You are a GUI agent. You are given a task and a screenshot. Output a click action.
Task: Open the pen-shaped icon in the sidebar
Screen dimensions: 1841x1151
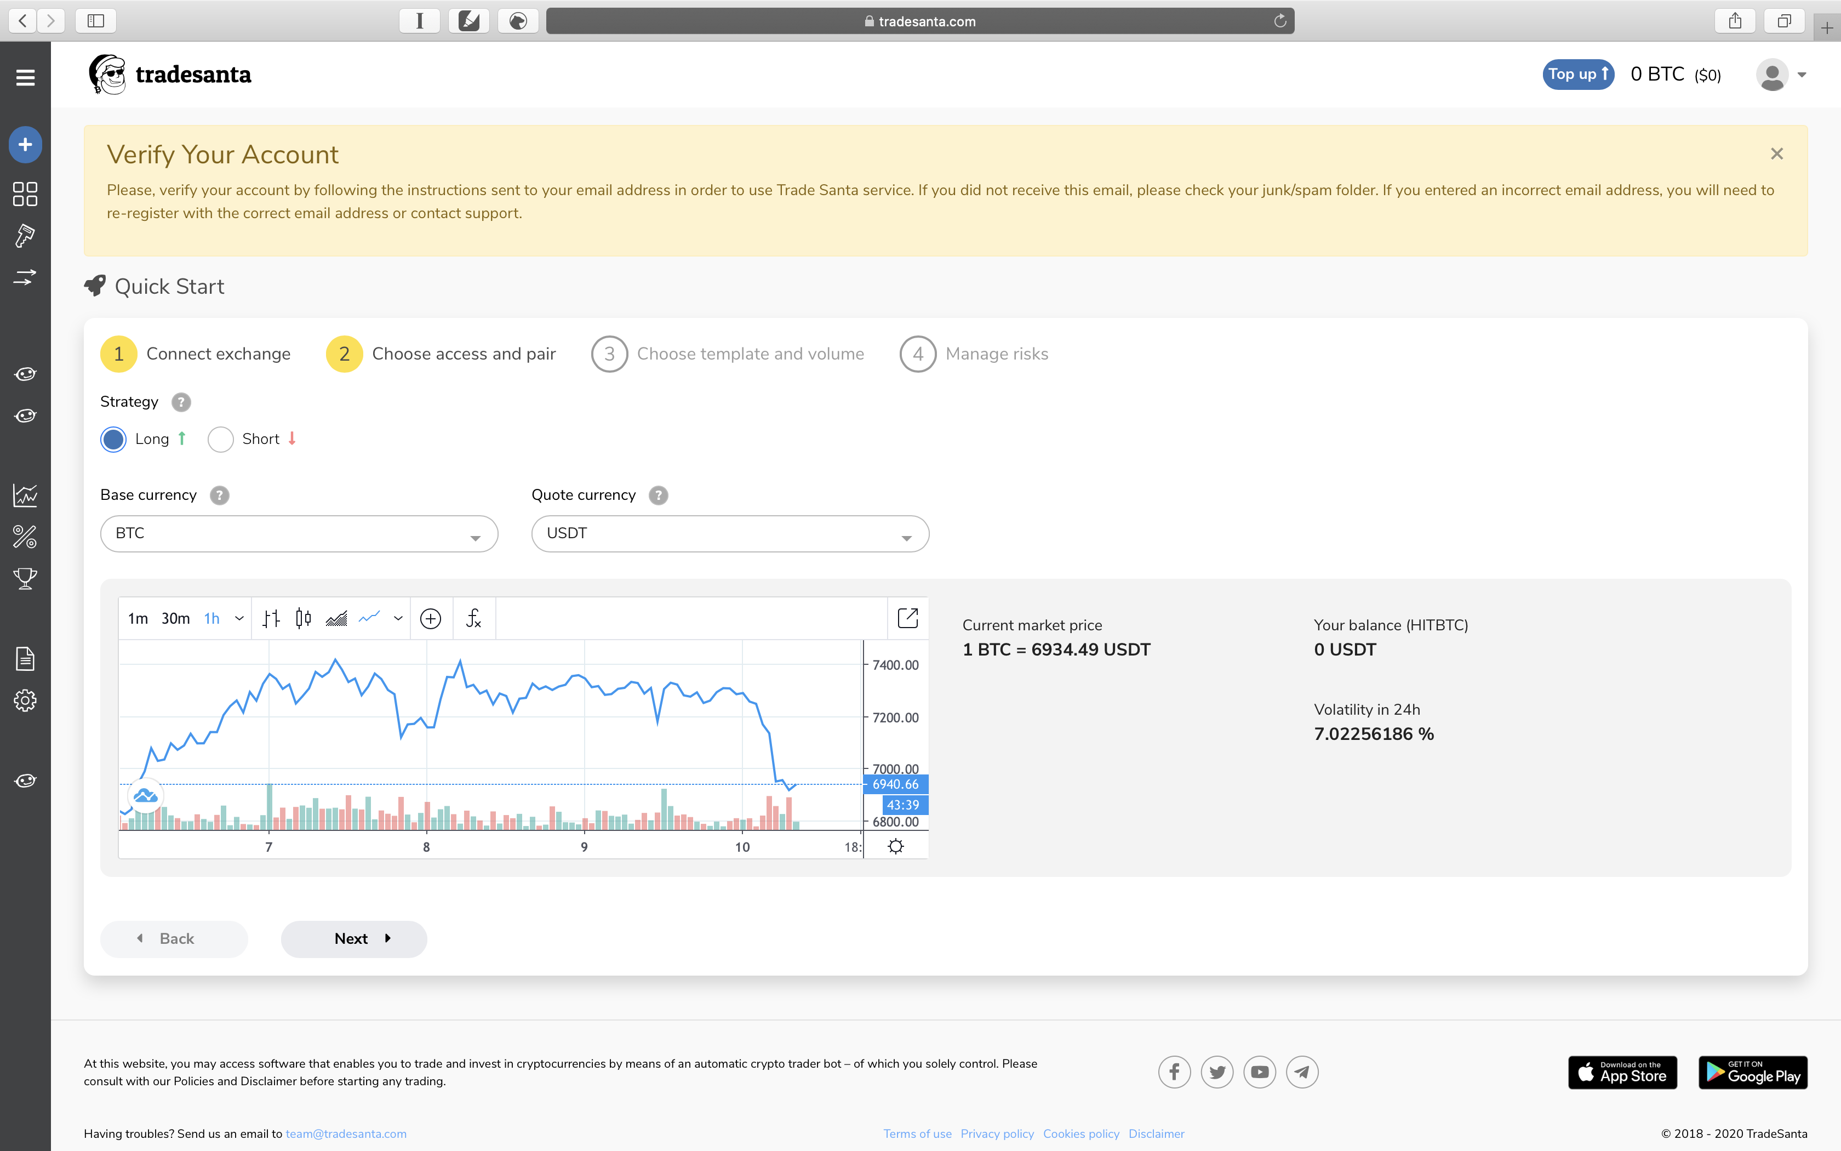(25, 236)
